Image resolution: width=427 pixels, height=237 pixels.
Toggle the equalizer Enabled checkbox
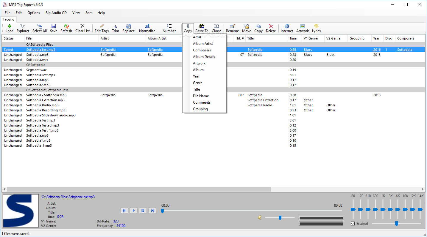pos(353,224)
